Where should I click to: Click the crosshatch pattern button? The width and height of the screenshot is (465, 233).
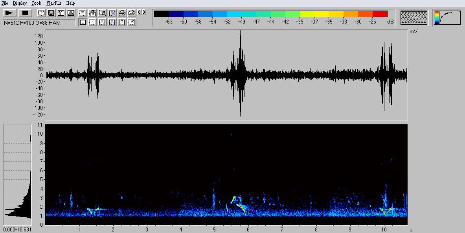(x=414, y=17)
